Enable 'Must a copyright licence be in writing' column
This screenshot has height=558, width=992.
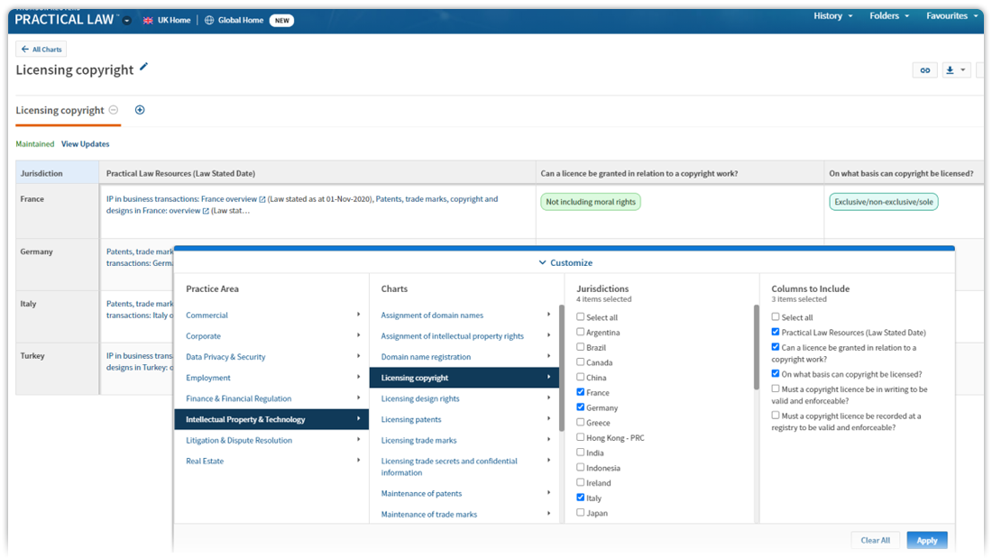(x=776, y=389)
